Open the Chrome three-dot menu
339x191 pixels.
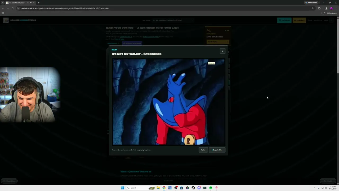[x=336, y=8]
